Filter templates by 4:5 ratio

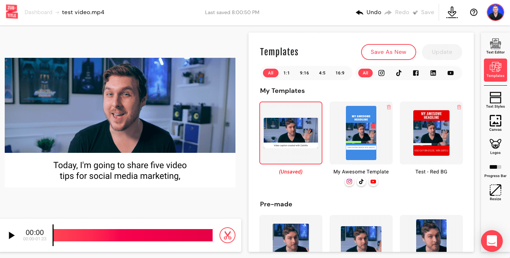point(322,73)
